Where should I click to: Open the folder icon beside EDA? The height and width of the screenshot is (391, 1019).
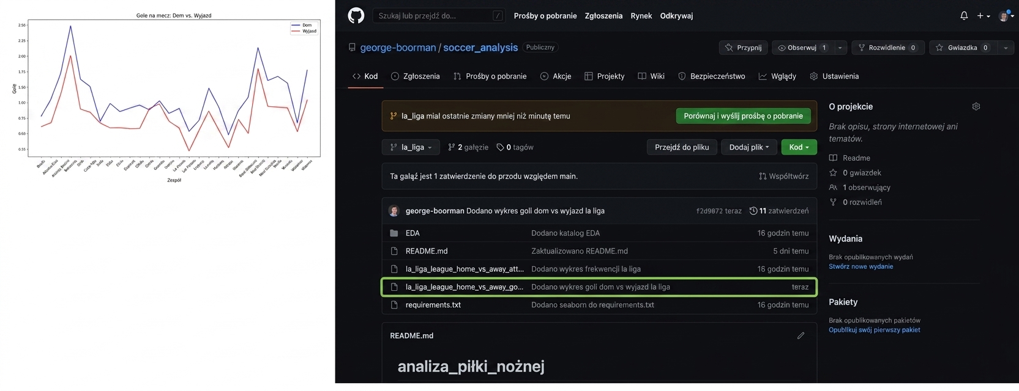click(394, 233)
